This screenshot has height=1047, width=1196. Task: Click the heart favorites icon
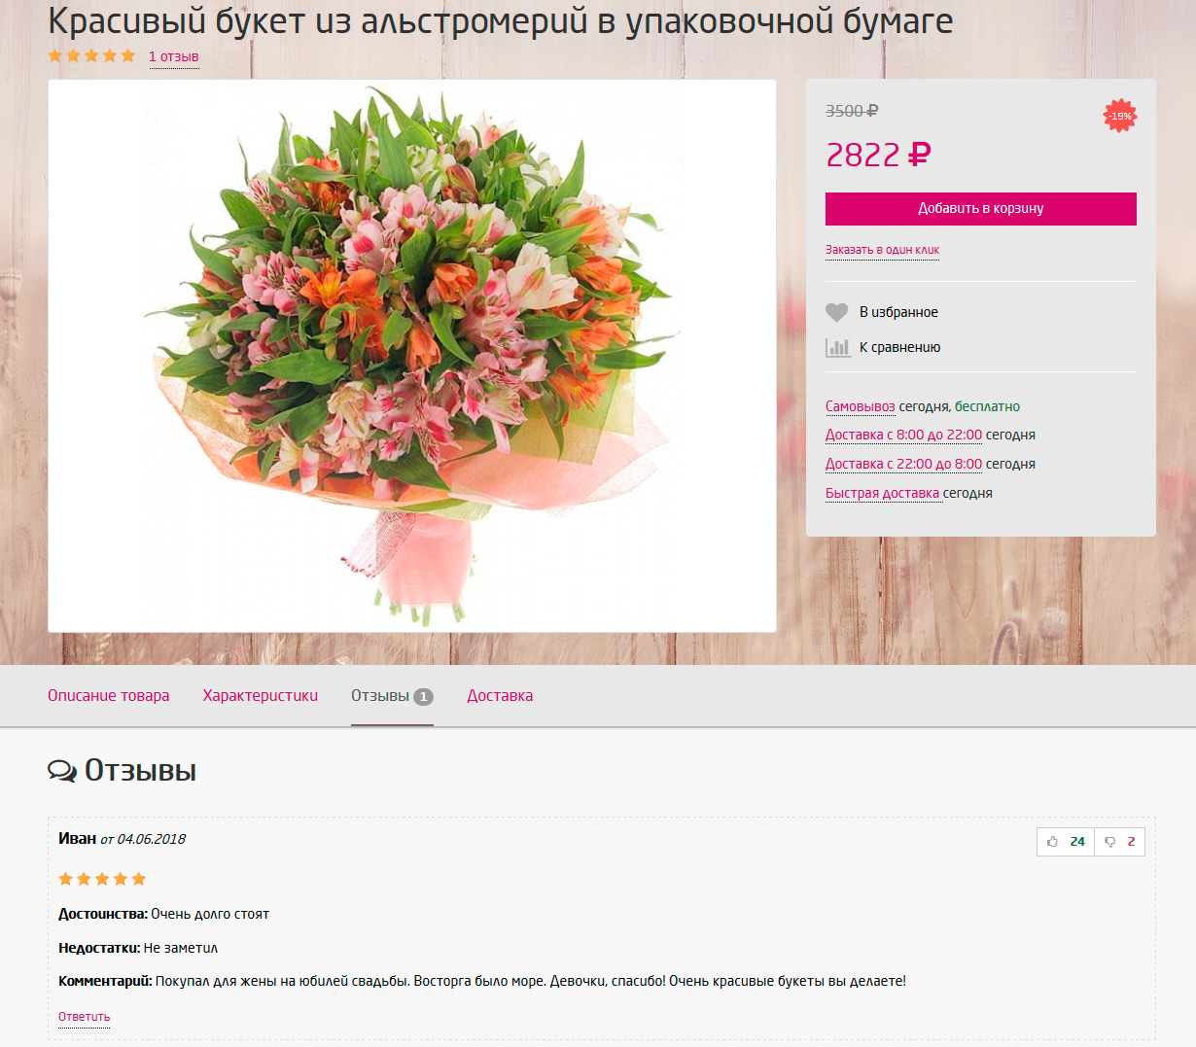(836, 312)
